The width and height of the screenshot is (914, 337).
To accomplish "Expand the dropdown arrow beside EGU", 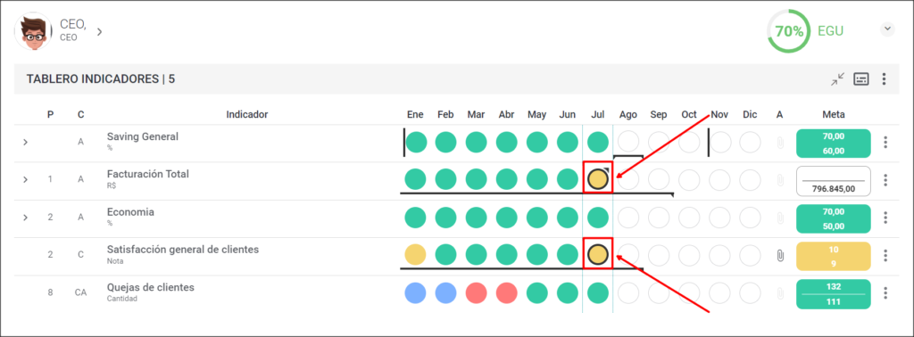I will (887, 29).
